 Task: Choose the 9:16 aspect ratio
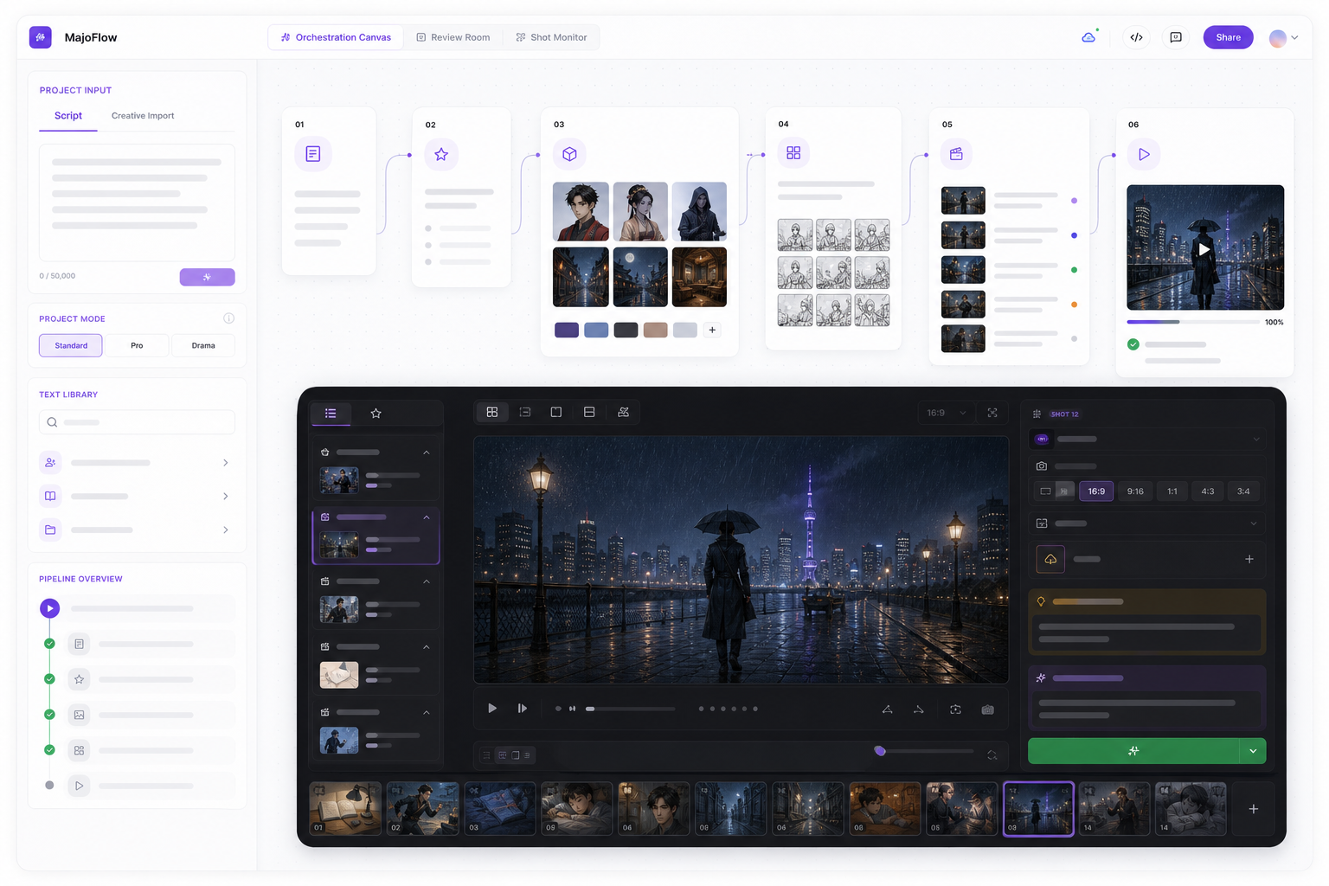pos(1135,491)
